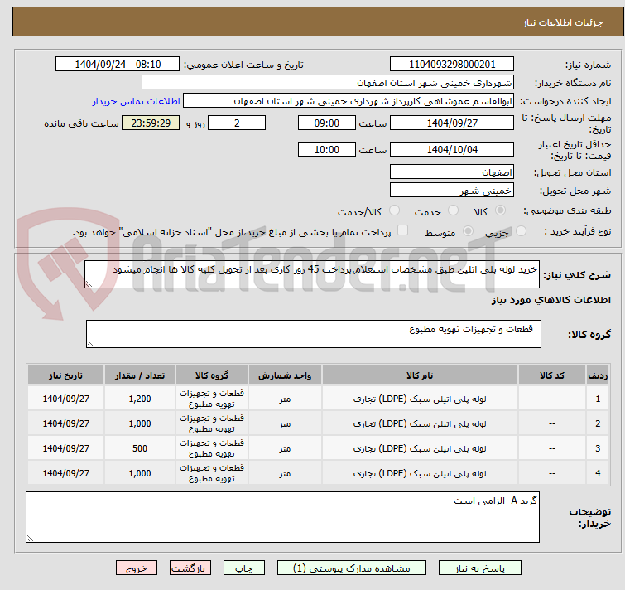
Task: Toggle the treasury documents payment checkbox
Action: pos(403,231)
